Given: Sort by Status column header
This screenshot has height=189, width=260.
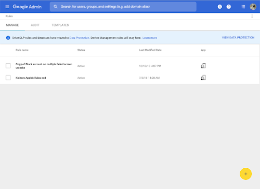Looking at the screenshot, I should click(81, 50).
